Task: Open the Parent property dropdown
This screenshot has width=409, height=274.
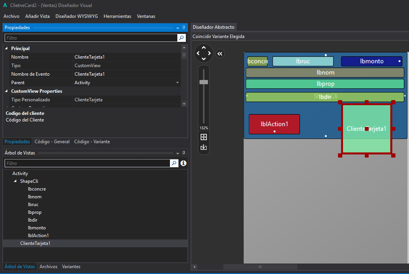Action: (178, 83)
